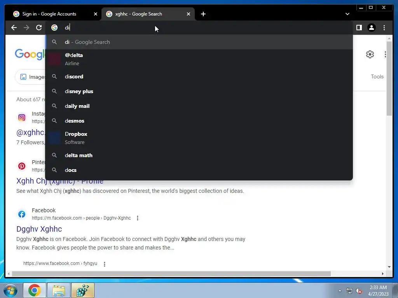Click the Facebook result favicon
The height and width of the screenshot is (298, 398).
coord(22,214)
